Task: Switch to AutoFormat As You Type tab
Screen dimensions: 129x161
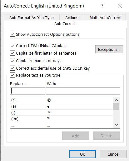Action: pyautogui.click(x=32, y=18)
